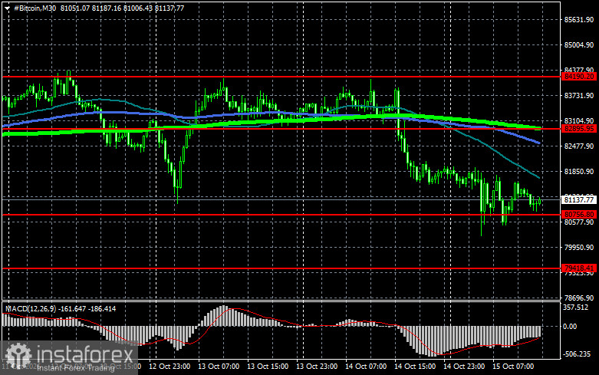Image resolution: width=599 pixels, height=375 pixels.
Task: Click the 14 Oct 15:00 time label
Action: click(x=415, y=367)
